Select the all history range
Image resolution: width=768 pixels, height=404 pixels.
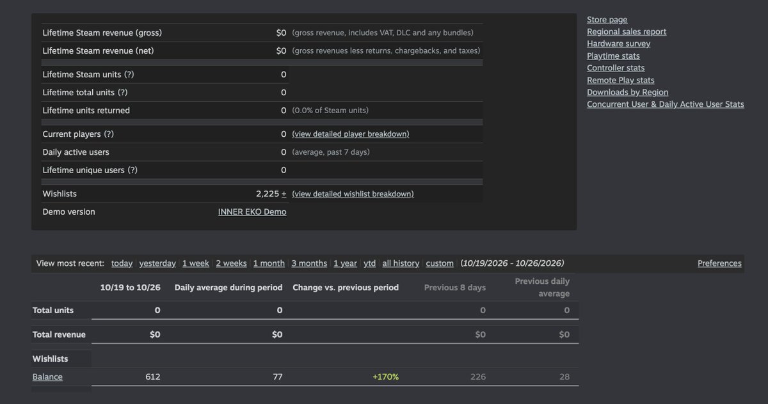click(x=401, y=263)
